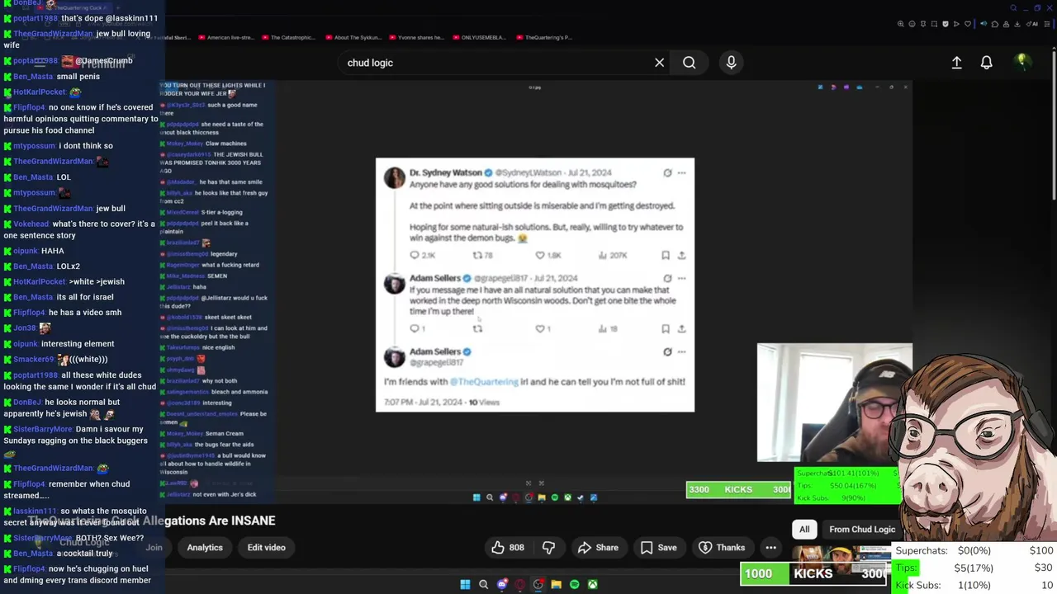Viewport: 1057px width, 594px height.
Task: Click chat username 'Vokehead'
Action: [31, 224]
